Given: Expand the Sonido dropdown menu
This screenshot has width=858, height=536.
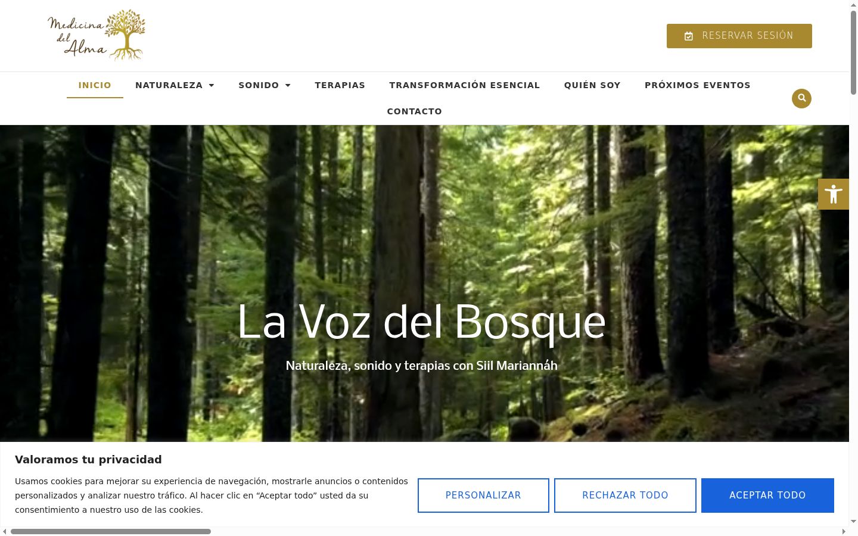Looking at the screenshot, I should [265, 85].
